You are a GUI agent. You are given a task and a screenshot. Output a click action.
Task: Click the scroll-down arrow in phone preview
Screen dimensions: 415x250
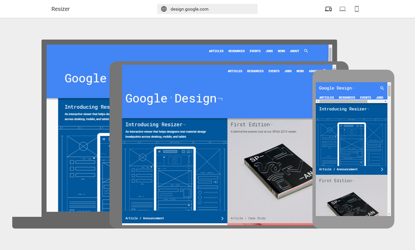(x=389, y=214)
